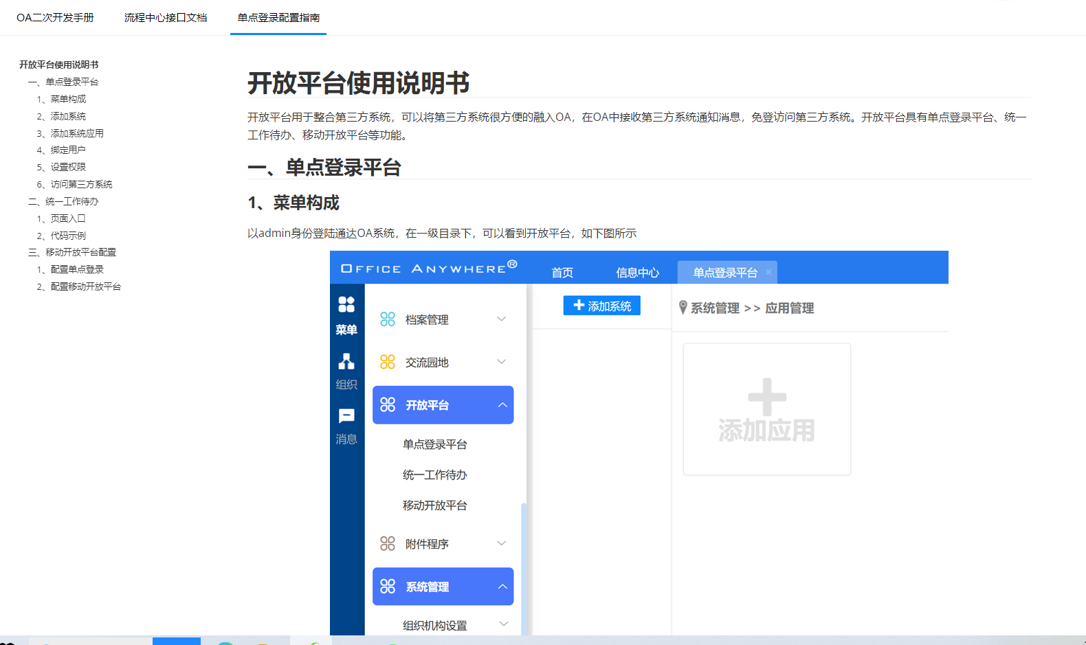Screen dimensions: 1086x645
Task: Navigate to 配置移动开放平台 outline entry
Action: [85, 286]
